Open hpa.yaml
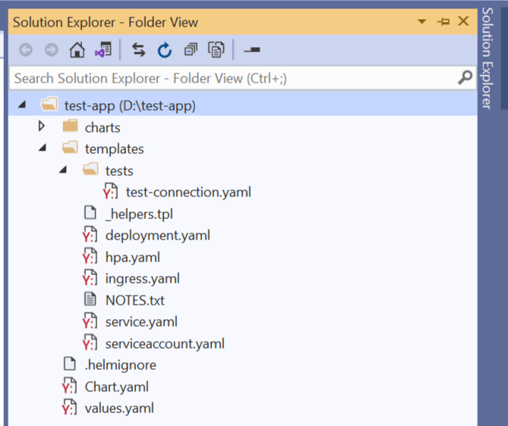The image size is (508, 426). tap(133, 258)
